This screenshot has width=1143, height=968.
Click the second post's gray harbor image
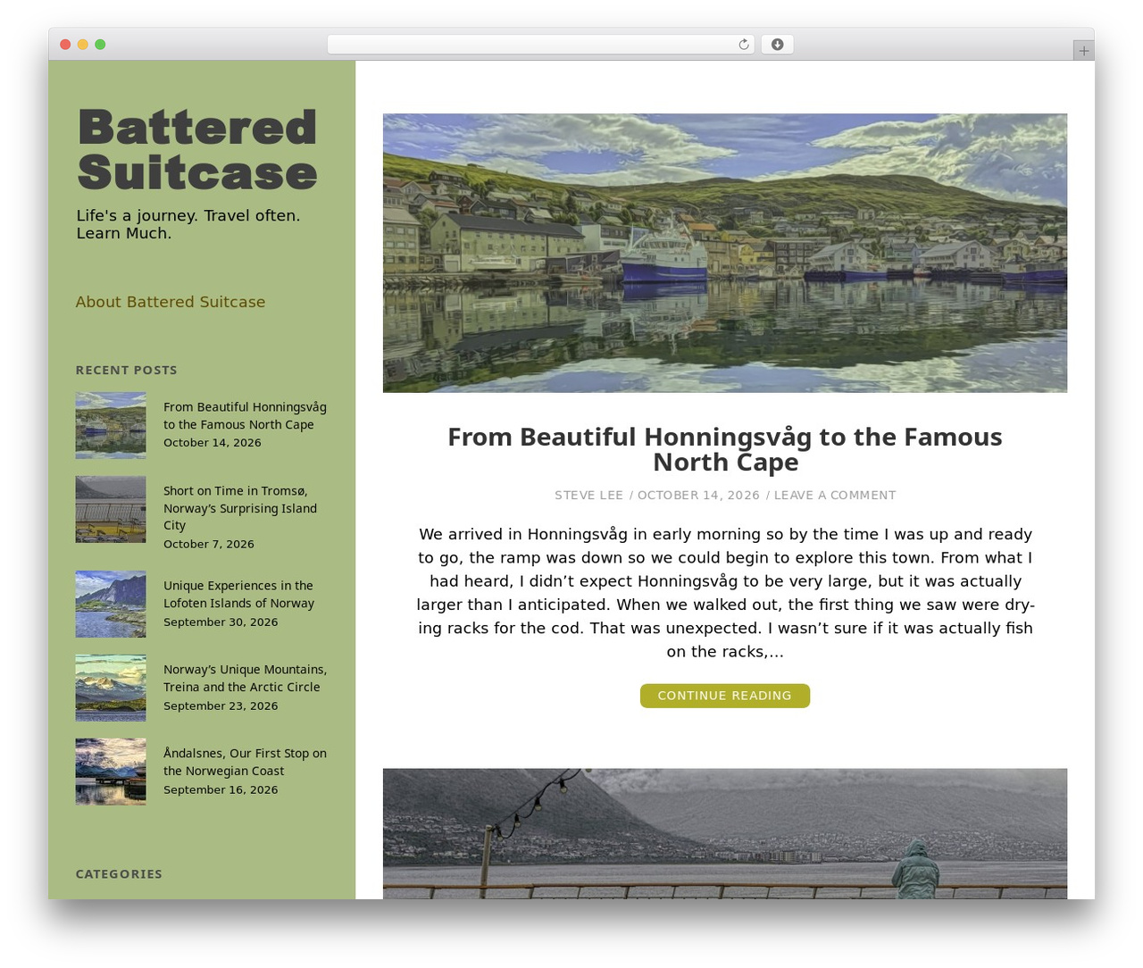(725, 834)
